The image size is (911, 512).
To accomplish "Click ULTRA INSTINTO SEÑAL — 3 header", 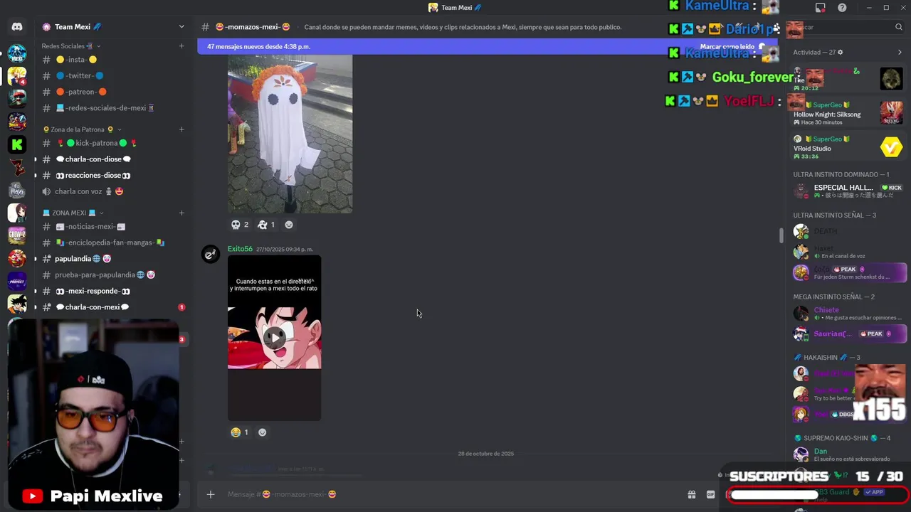I will (x=835, y=215).
